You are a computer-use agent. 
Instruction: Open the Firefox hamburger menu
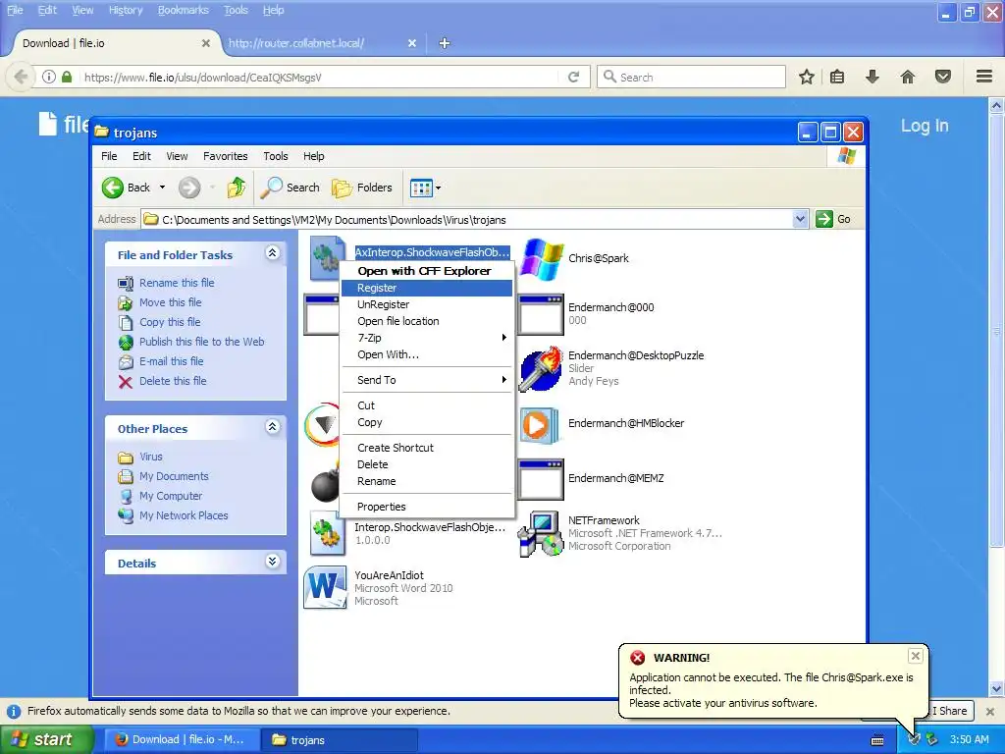[x=984, y=77]
